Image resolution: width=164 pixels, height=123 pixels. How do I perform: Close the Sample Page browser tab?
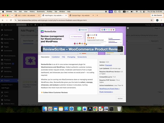pos(93,15)
